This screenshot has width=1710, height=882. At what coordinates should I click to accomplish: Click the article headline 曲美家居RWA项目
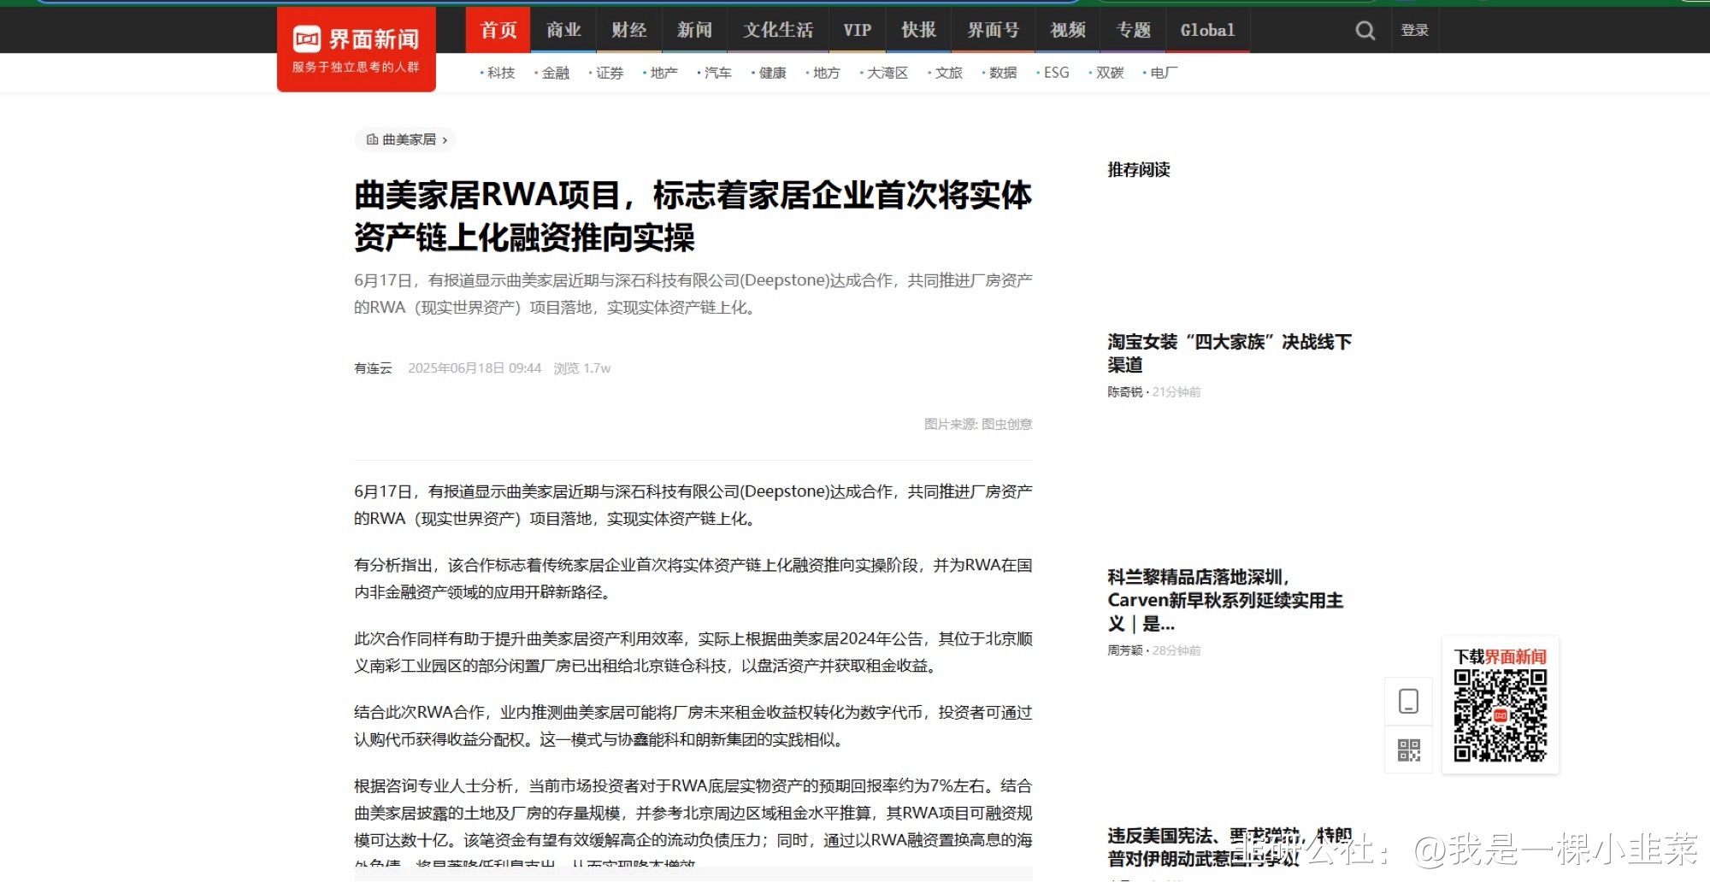[693, 216]
